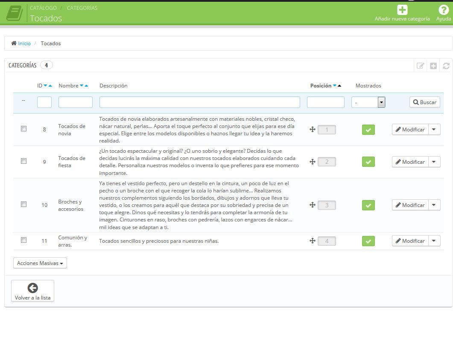Focus the Nombre filter input field
Viewport: 453px width, 349px height.
pyautogui.click(x=76, y=102)
